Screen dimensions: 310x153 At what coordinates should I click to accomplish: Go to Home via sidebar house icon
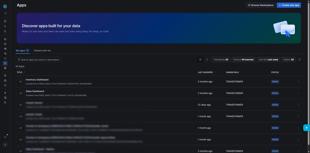point(5,21)
